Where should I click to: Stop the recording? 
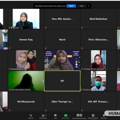[x=81, y=115]
